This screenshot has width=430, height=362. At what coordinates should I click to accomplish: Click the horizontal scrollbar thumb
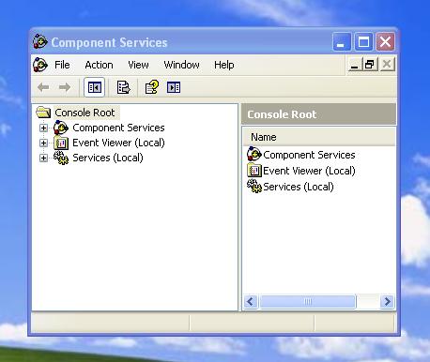pos(308,302)
